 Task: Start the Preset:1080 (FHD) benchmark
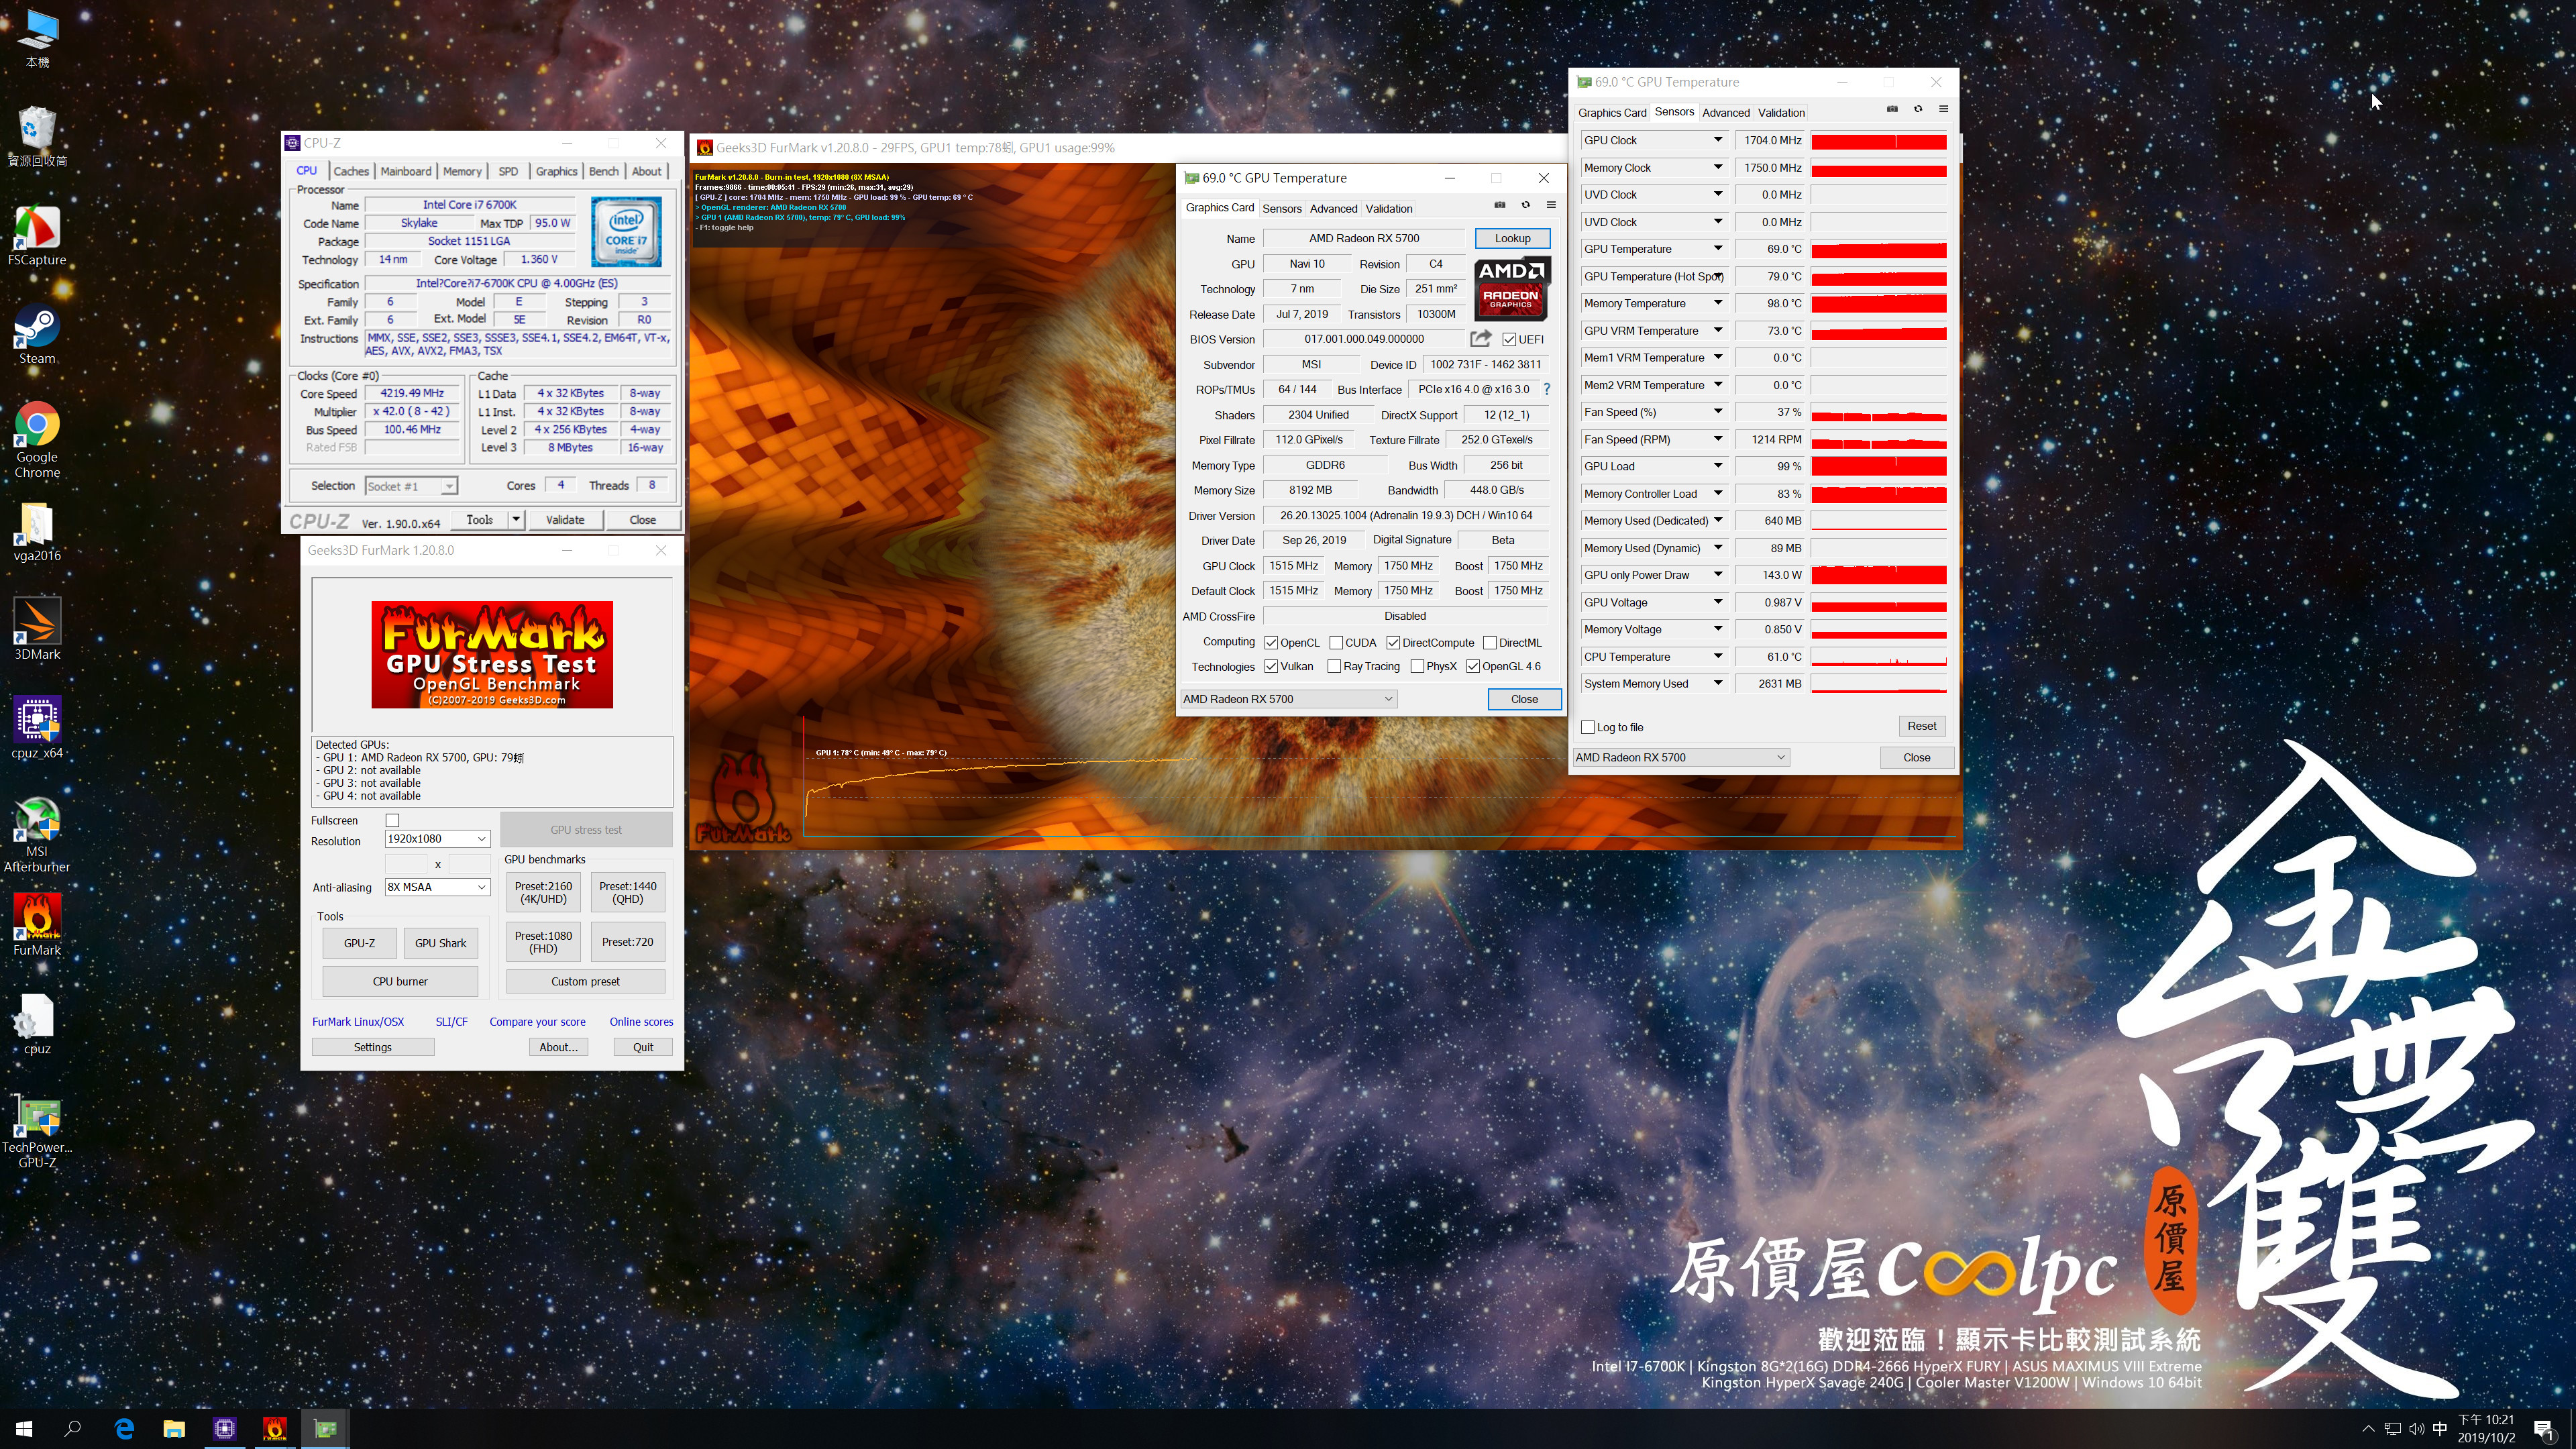click(543, 942)
